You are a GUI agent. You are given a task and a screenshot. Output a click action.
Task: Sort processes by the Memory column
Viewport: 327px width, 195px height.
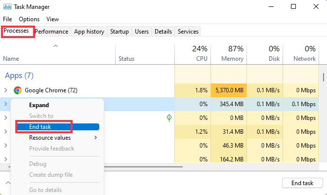coord(229,54)
